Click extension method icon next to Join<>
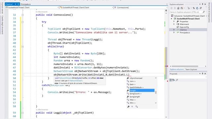The height and width of the screenshot is (119, 212). point(128,81)
